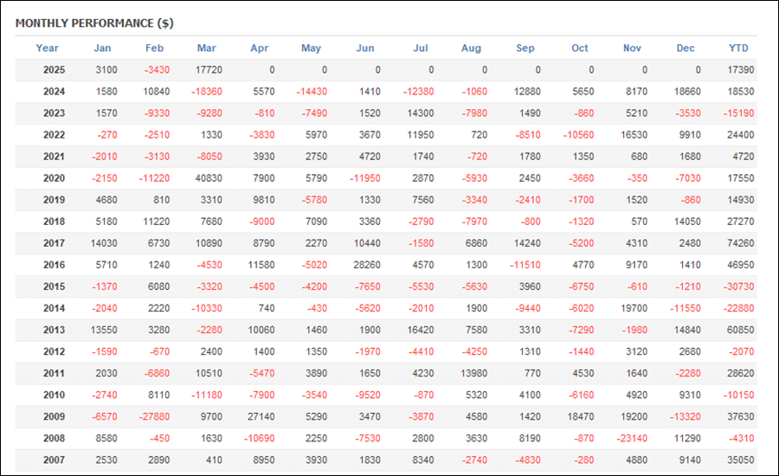Select the 2013 year row label

pos(55,330)
